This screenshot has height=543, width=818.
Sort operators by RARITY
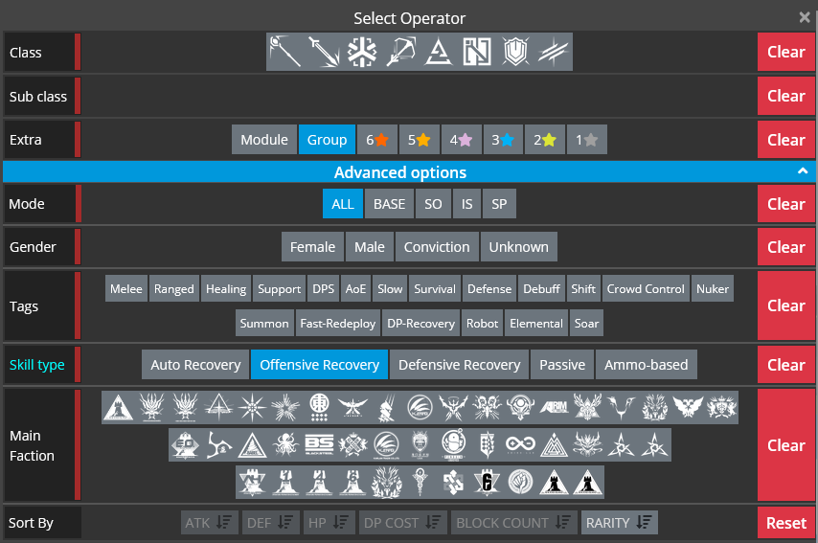click(x=619, y=523)
